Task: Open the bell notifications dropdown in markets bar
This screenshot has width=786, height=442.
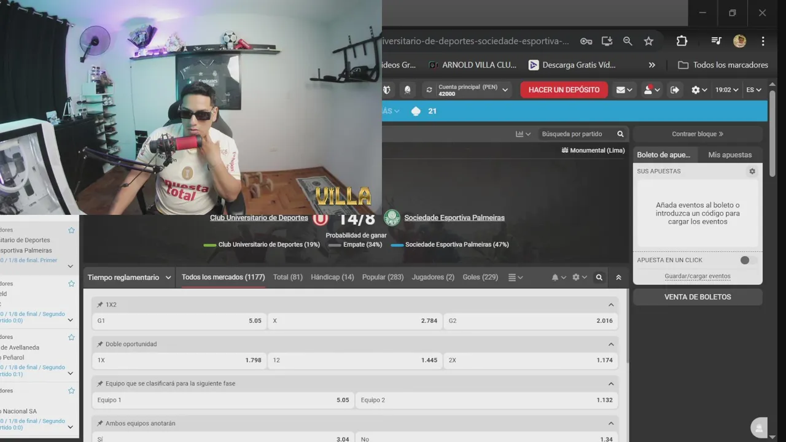Action: click(559, 277)
